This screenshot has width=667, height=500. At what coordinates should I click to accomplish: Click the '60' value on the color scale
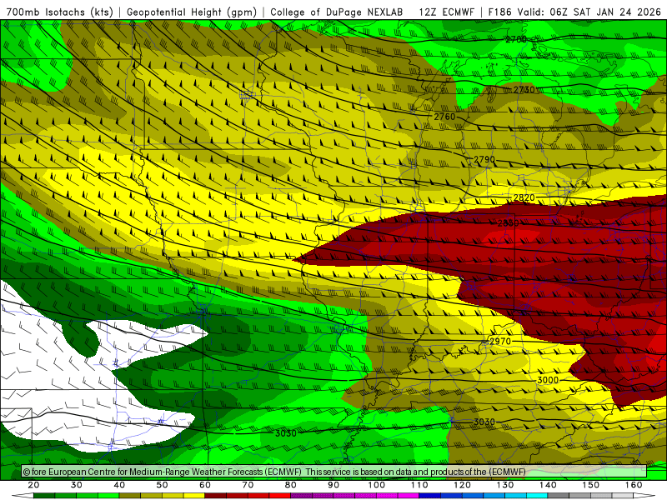205,485
